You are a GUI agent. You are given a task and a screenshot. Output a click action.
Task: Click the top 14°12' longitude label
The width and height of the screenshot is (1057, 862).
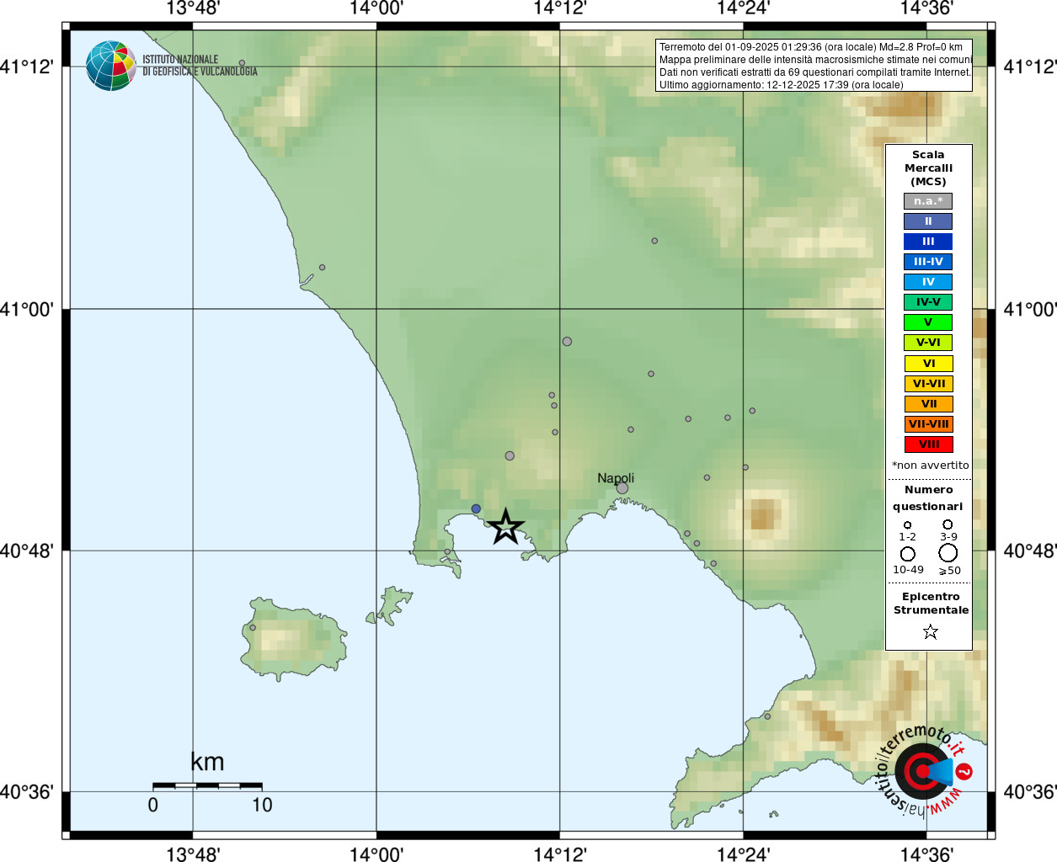click(560, 8)
